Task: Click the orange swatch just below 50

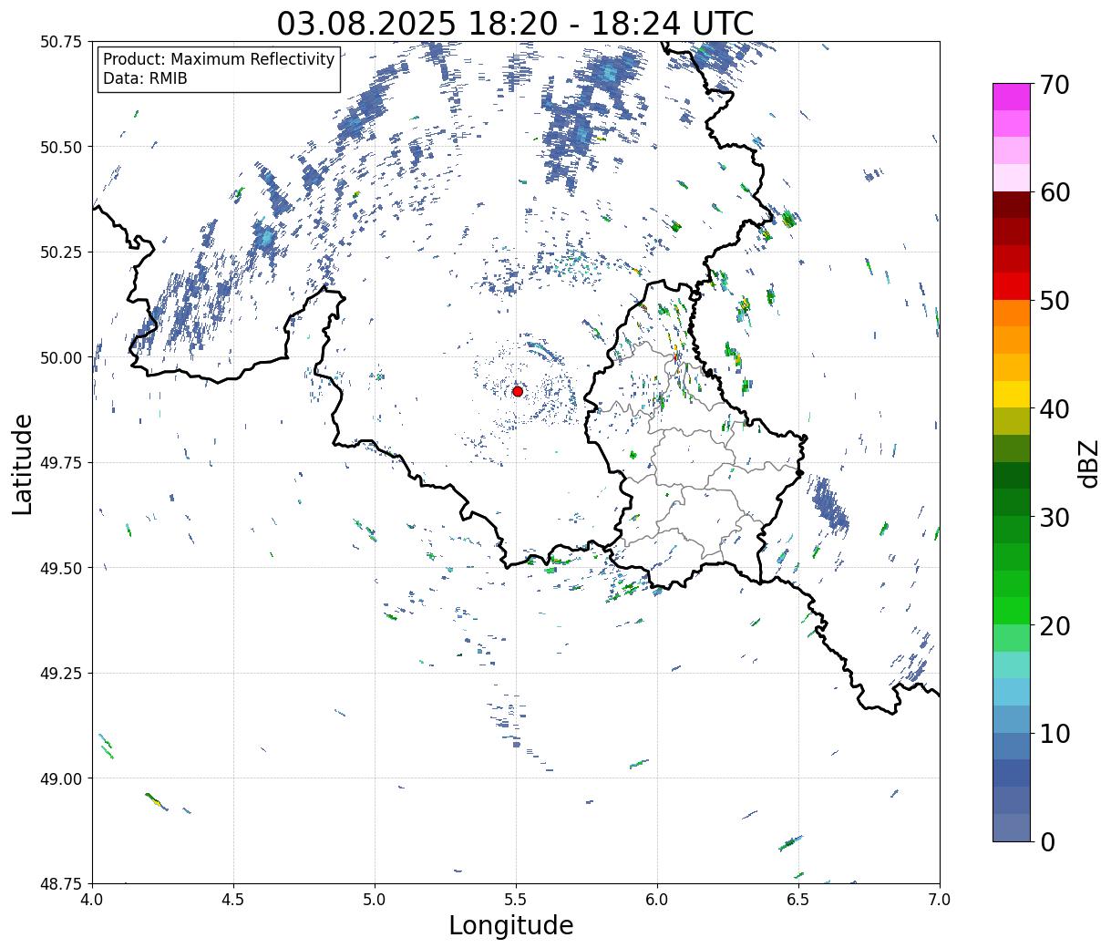Action: (x=1012, y=314)
